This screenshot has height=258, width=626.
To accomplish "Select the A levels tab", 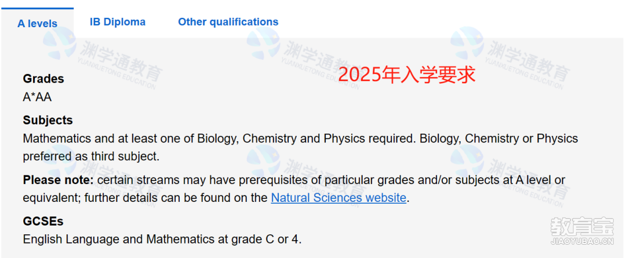I will point(37,24).
